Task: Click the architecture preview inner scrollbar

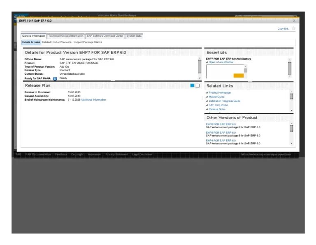Action: (246, 71)
